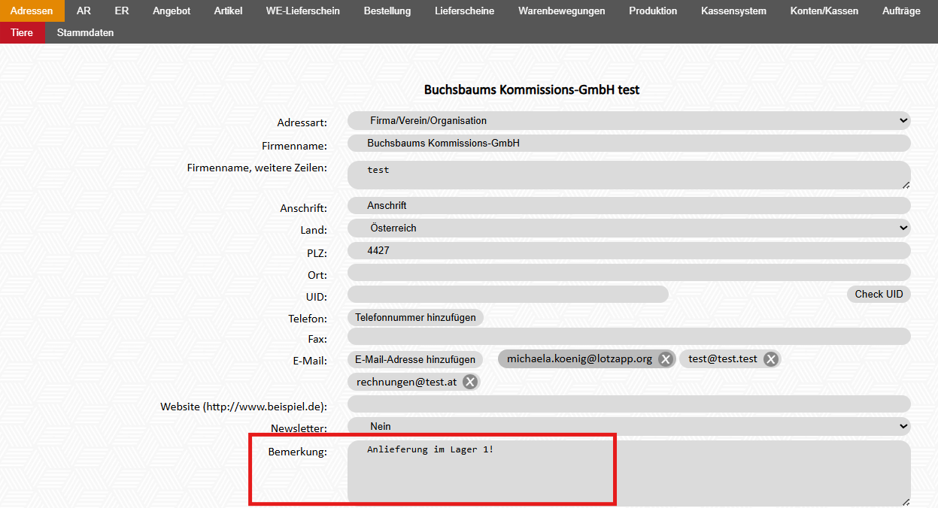Focus the Bemerkung textarea
This screenshot has height=508, width=938.
[629, 474]
